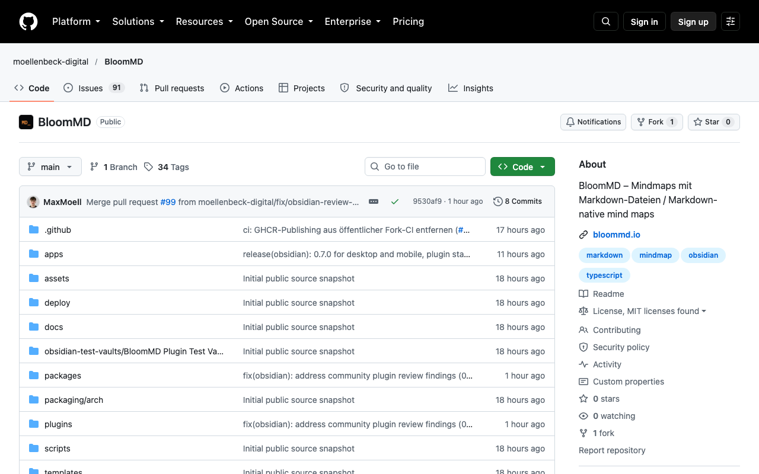This screenshot has height=474, width=759.
Task: Click the tag icon beside 34 Tags
Action: tap(148, 167)
